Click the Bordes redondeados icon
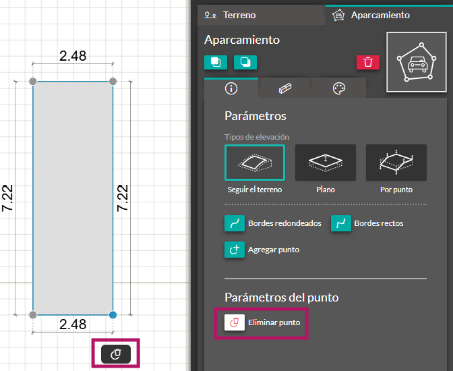453x371 pixels. [x=235, y=223]
